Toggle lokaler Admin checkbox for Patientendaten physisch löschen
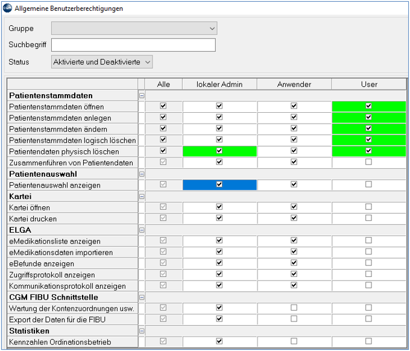The height and width of the screenshot is (351, 410). 219,151
